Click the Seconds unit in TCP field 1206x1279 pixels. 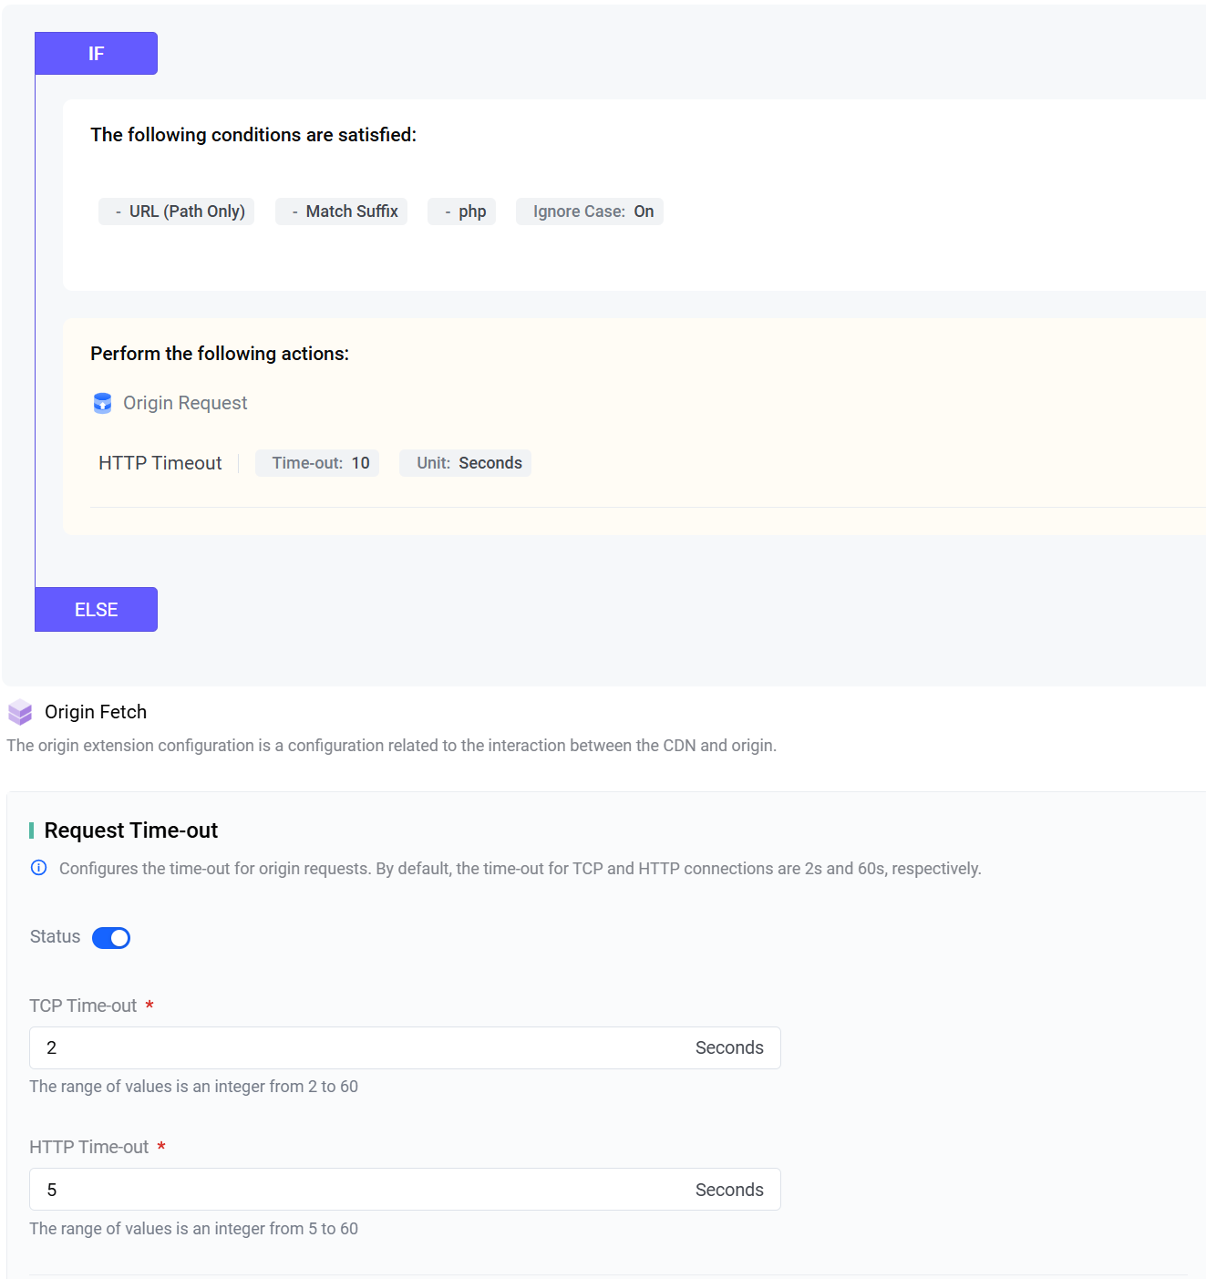click(729, 1048)
